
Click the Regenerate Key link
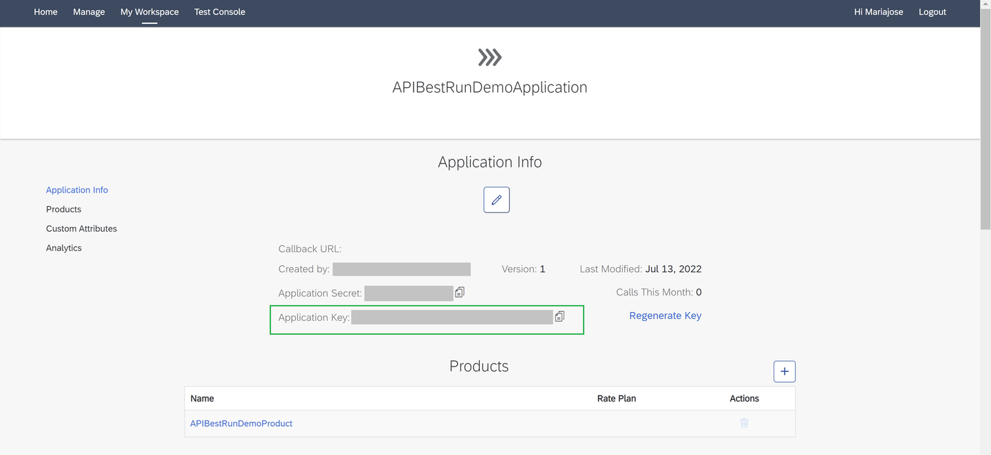665,315
